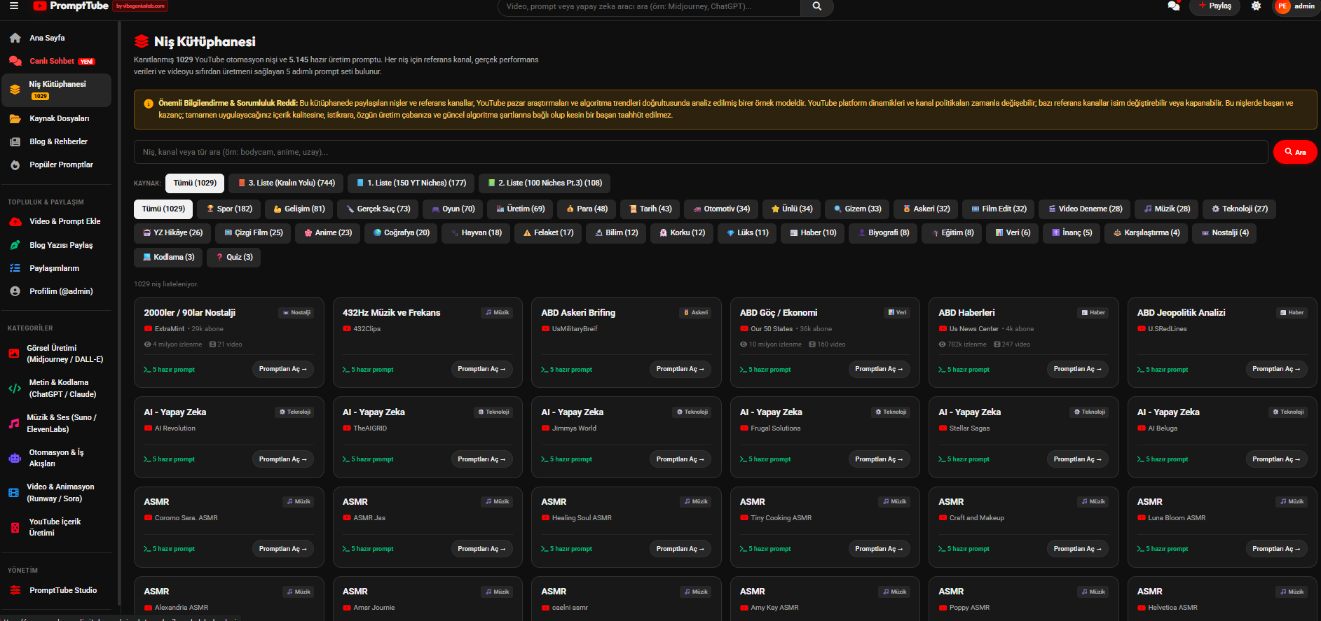Open the Us News Center channel link
The width and height of the screenshot is (1321, 621).
pos(973,329)
